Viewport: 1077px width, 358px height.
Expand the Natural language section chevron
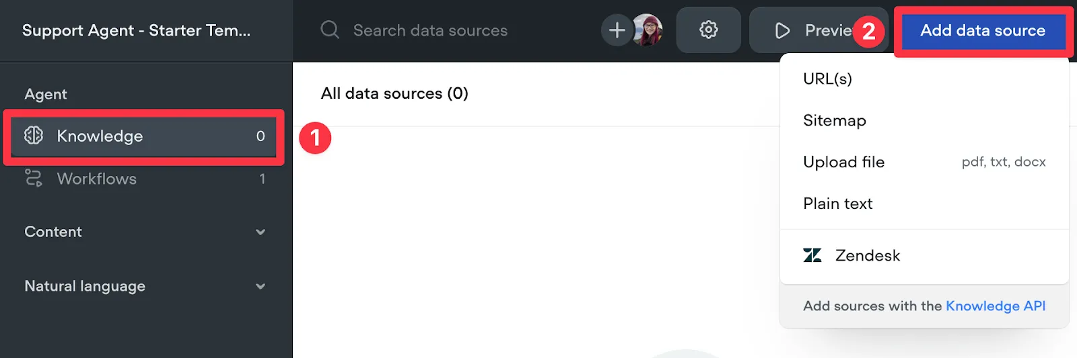[x=260, y=286]
